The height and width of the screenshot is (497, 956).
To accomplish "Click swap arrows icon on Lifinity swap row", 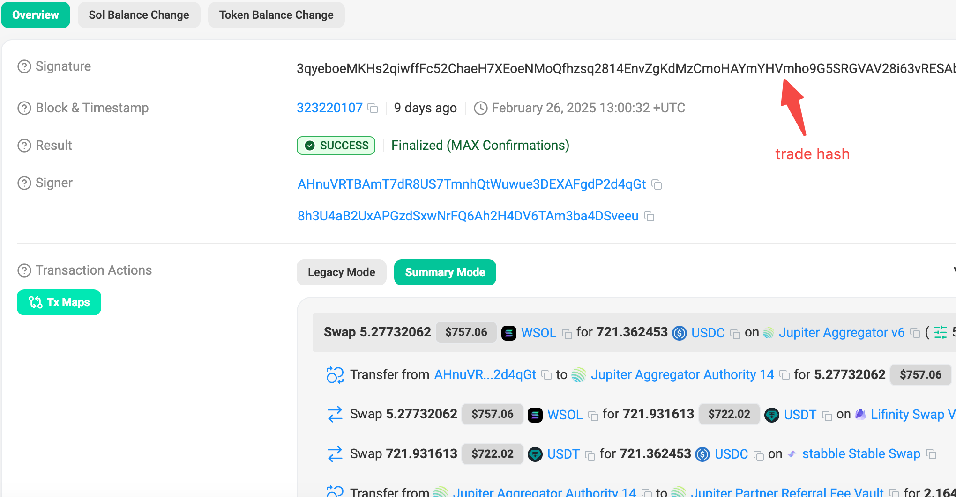I will [x=335, y=415].
